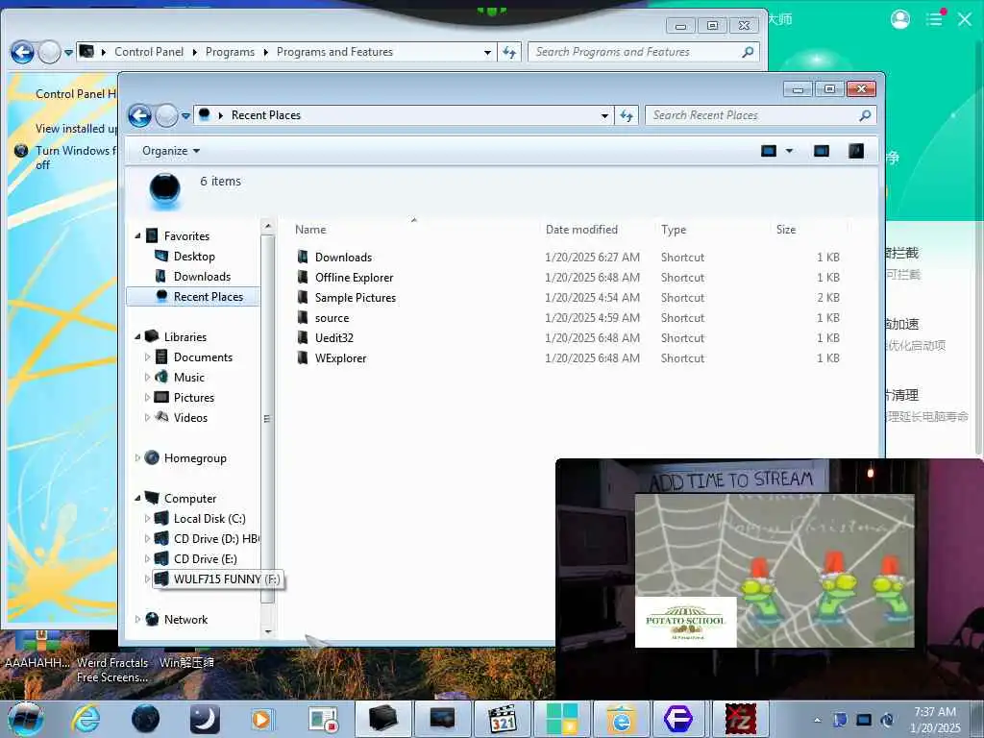Open the media player taskbar icon
This screenshot has height=738, width=984.
pos(261,719)
